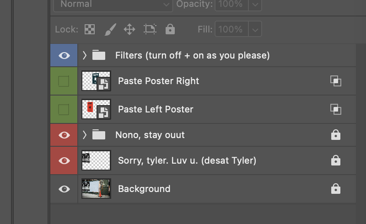Show the Paste Left Poster layer
This screenshot has width=366, height=224.
pos(64,110)
